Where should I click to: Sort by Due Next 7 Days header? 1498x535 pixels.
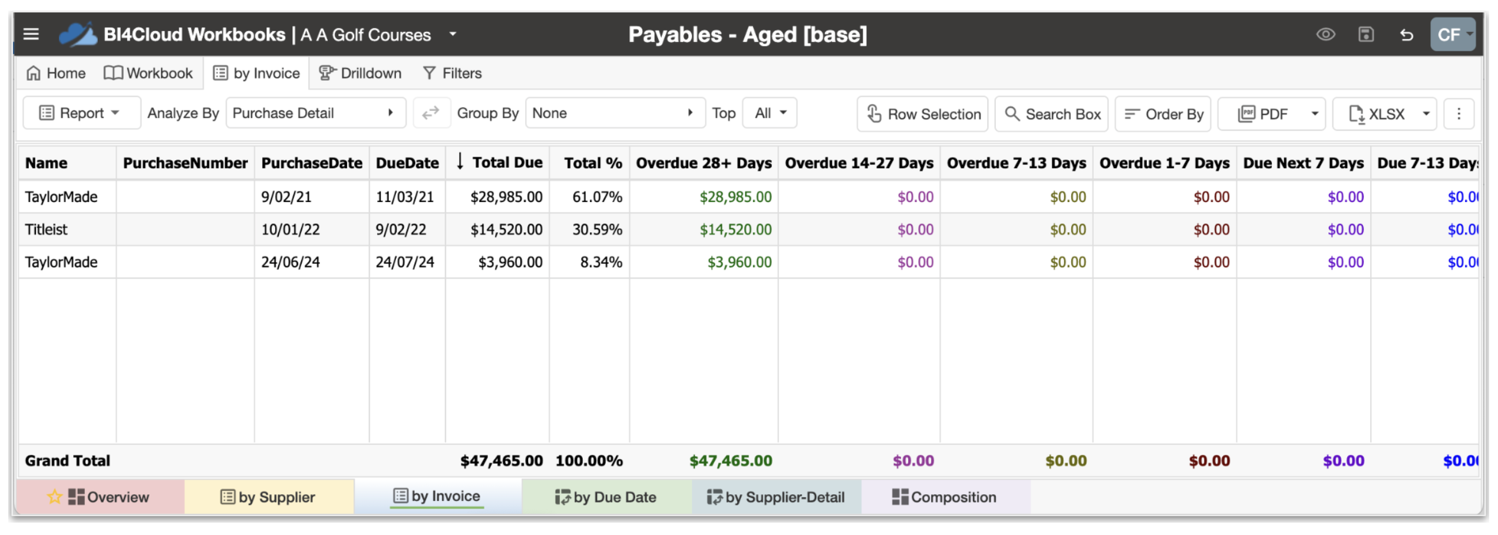1304,163
